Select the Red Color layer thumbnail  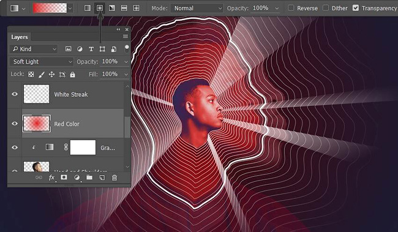37,124
